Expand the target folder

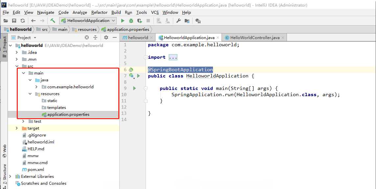16,128
